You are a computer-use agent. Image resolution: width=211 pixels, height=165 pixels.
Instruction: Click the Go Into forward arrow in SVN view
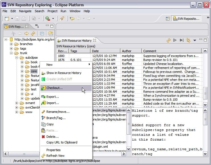click(26, 33)
